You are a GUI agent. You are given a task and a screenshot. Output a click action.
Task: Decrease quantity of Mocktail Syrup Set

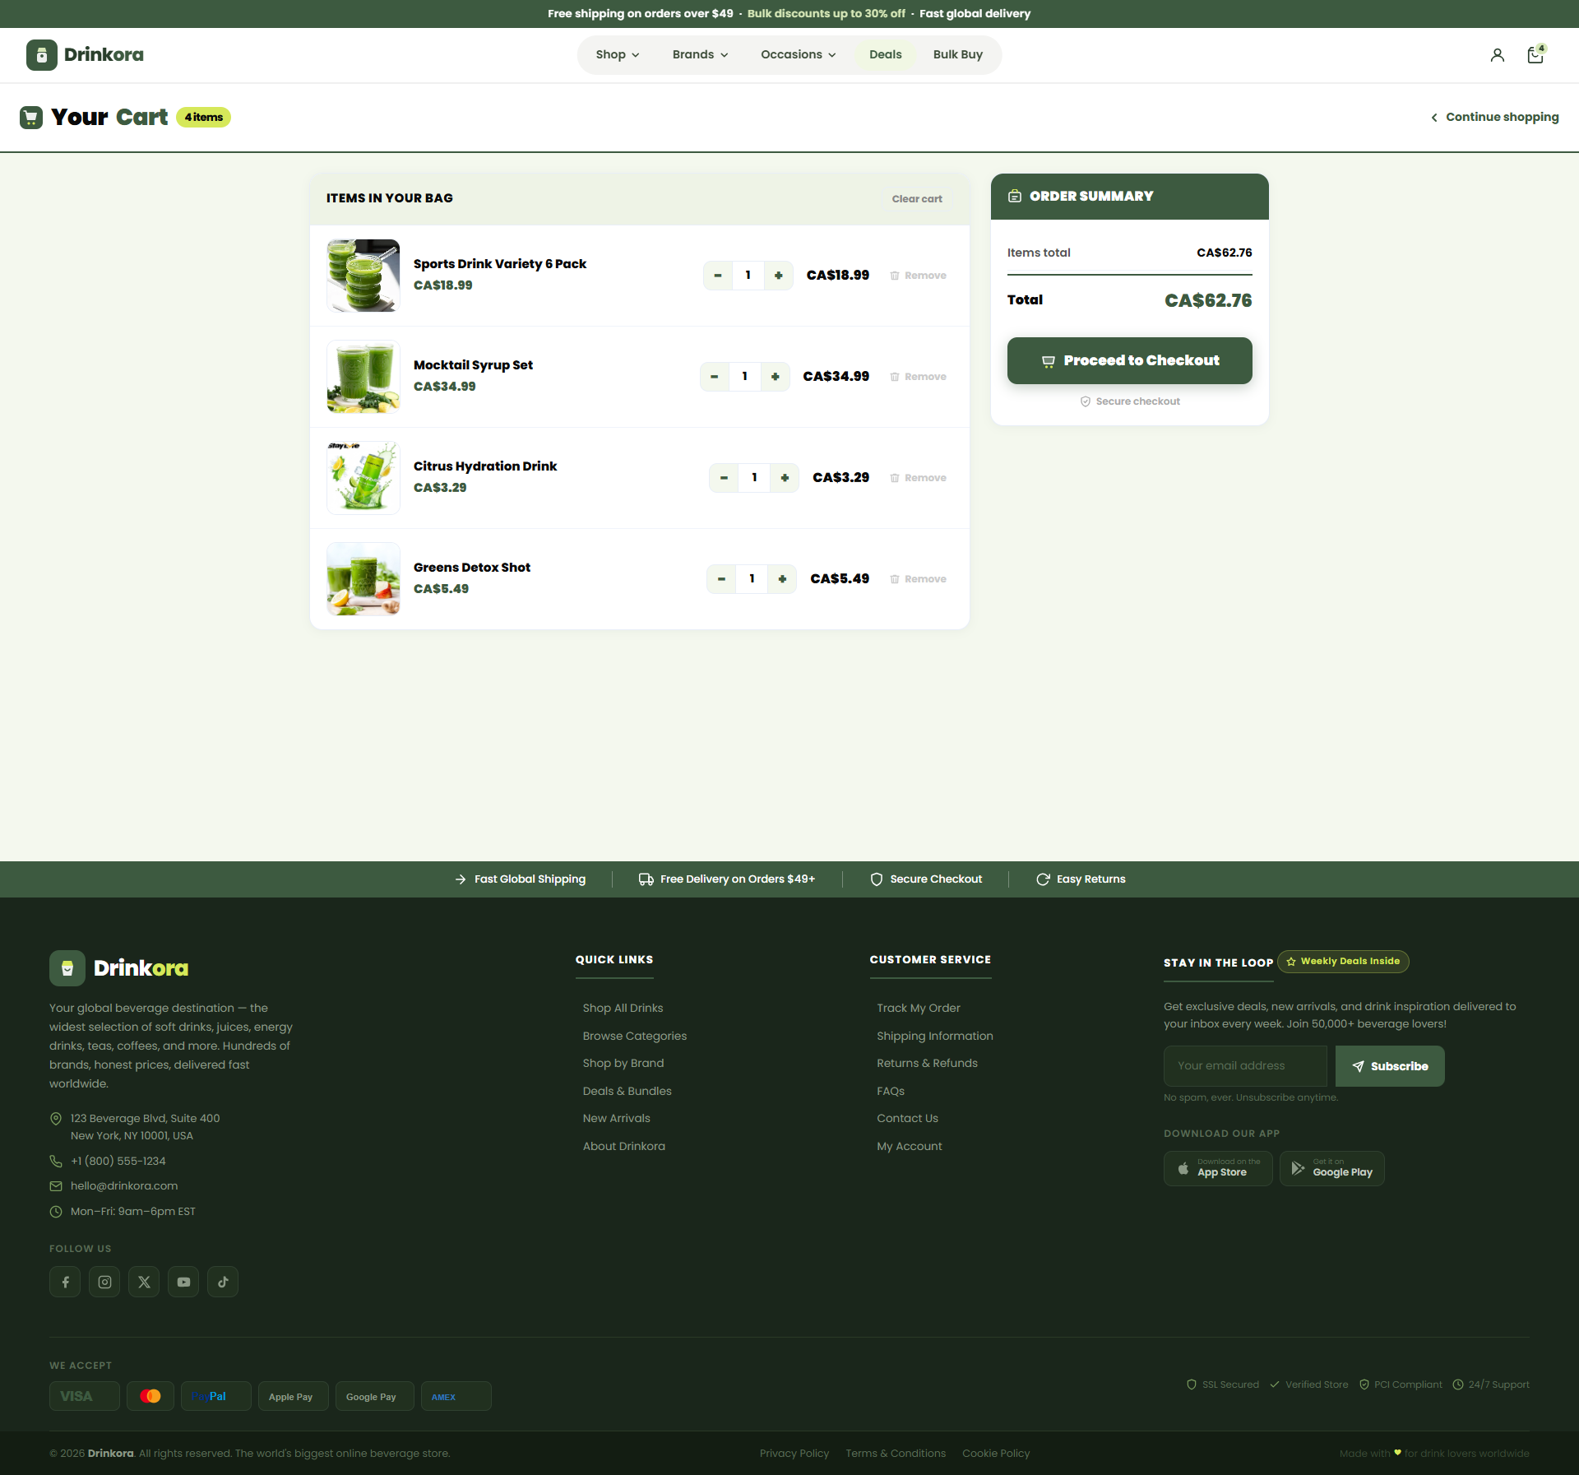point(715,377)
